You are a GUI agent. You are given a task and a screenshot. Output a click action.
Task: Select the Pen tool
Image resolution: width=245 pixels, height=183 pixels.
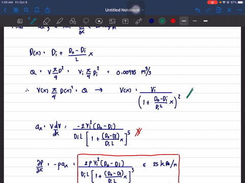coord(33,21)
